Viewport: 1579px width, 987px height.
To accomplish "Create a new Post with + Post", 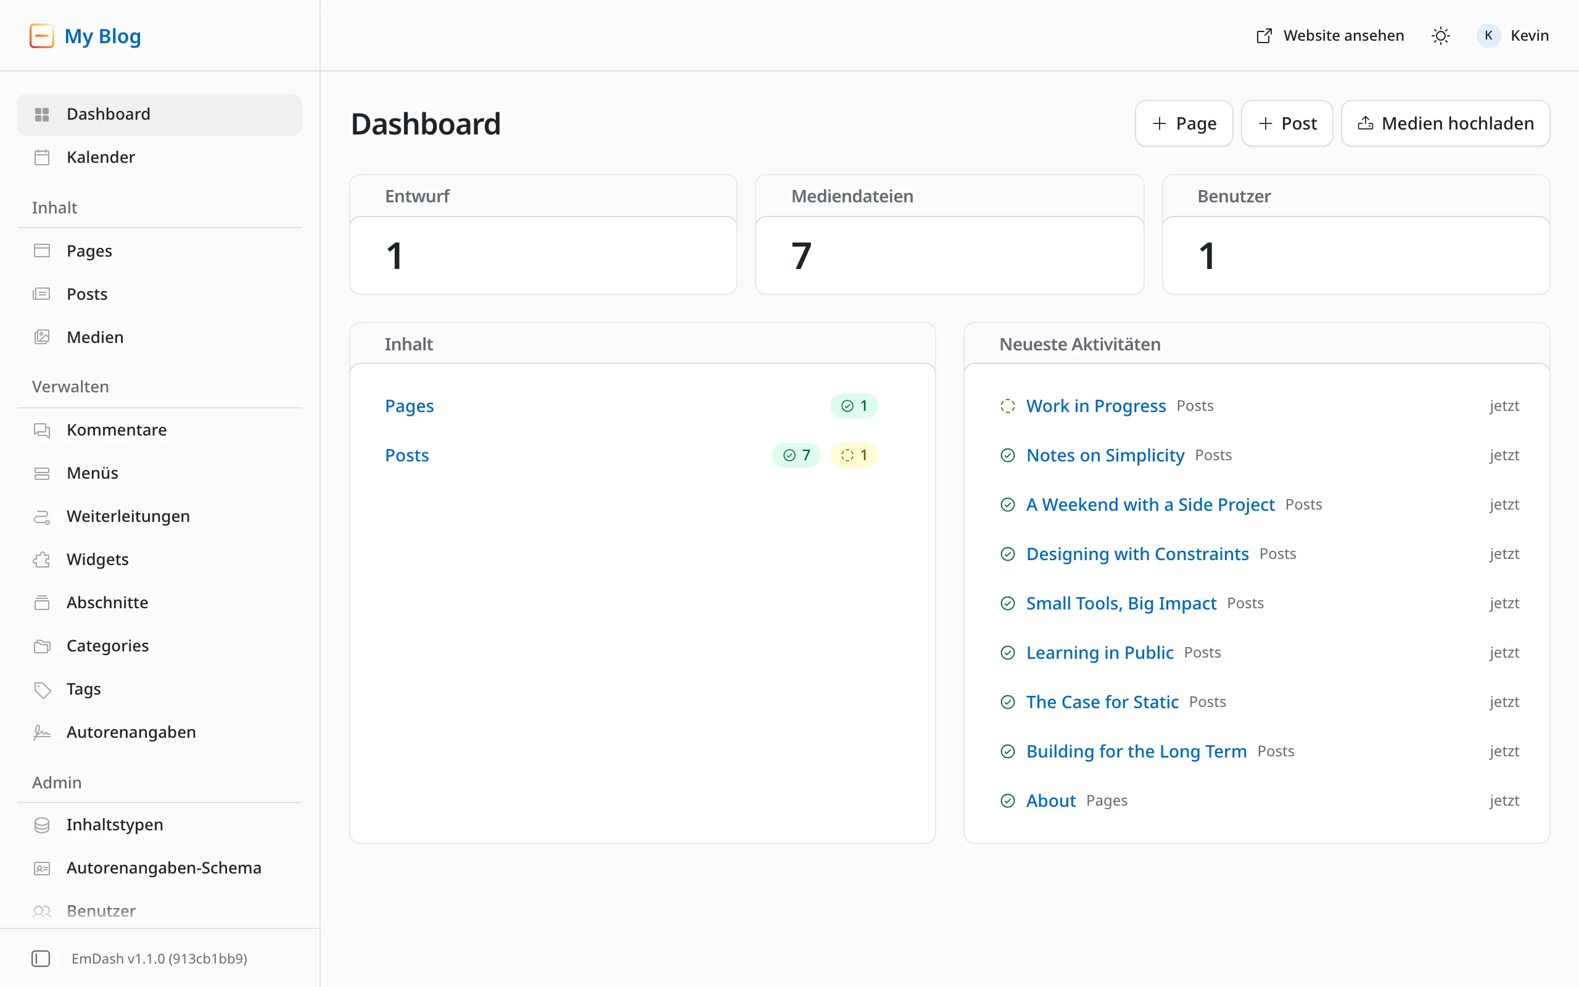I will [1287, 123].
